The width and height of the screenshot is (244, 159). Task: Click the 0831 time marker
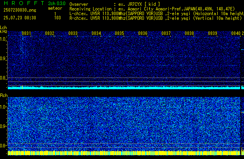click(26, 33)
